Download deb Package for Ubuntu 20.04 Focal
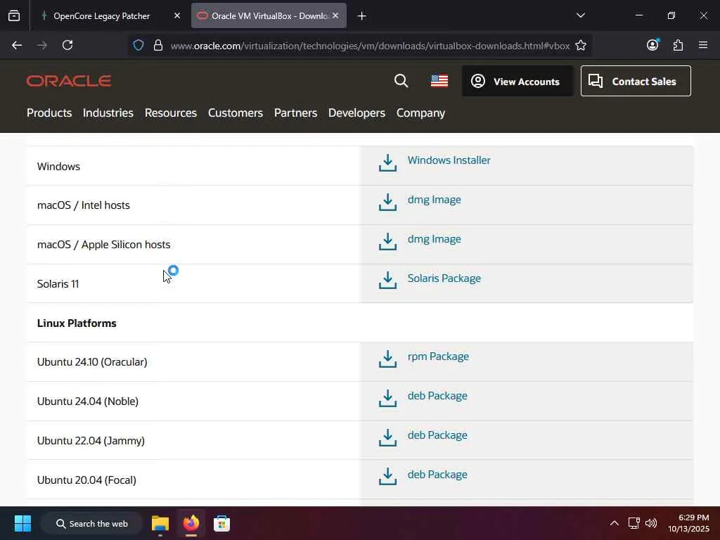The height and width of the screenshot is (540, 720). pos(437,475)
